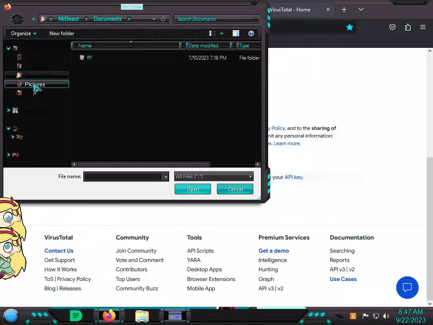Open the Learn more link on VirusTotal
The width and height of the screenshot is (433, 325).
coord(287,143)
